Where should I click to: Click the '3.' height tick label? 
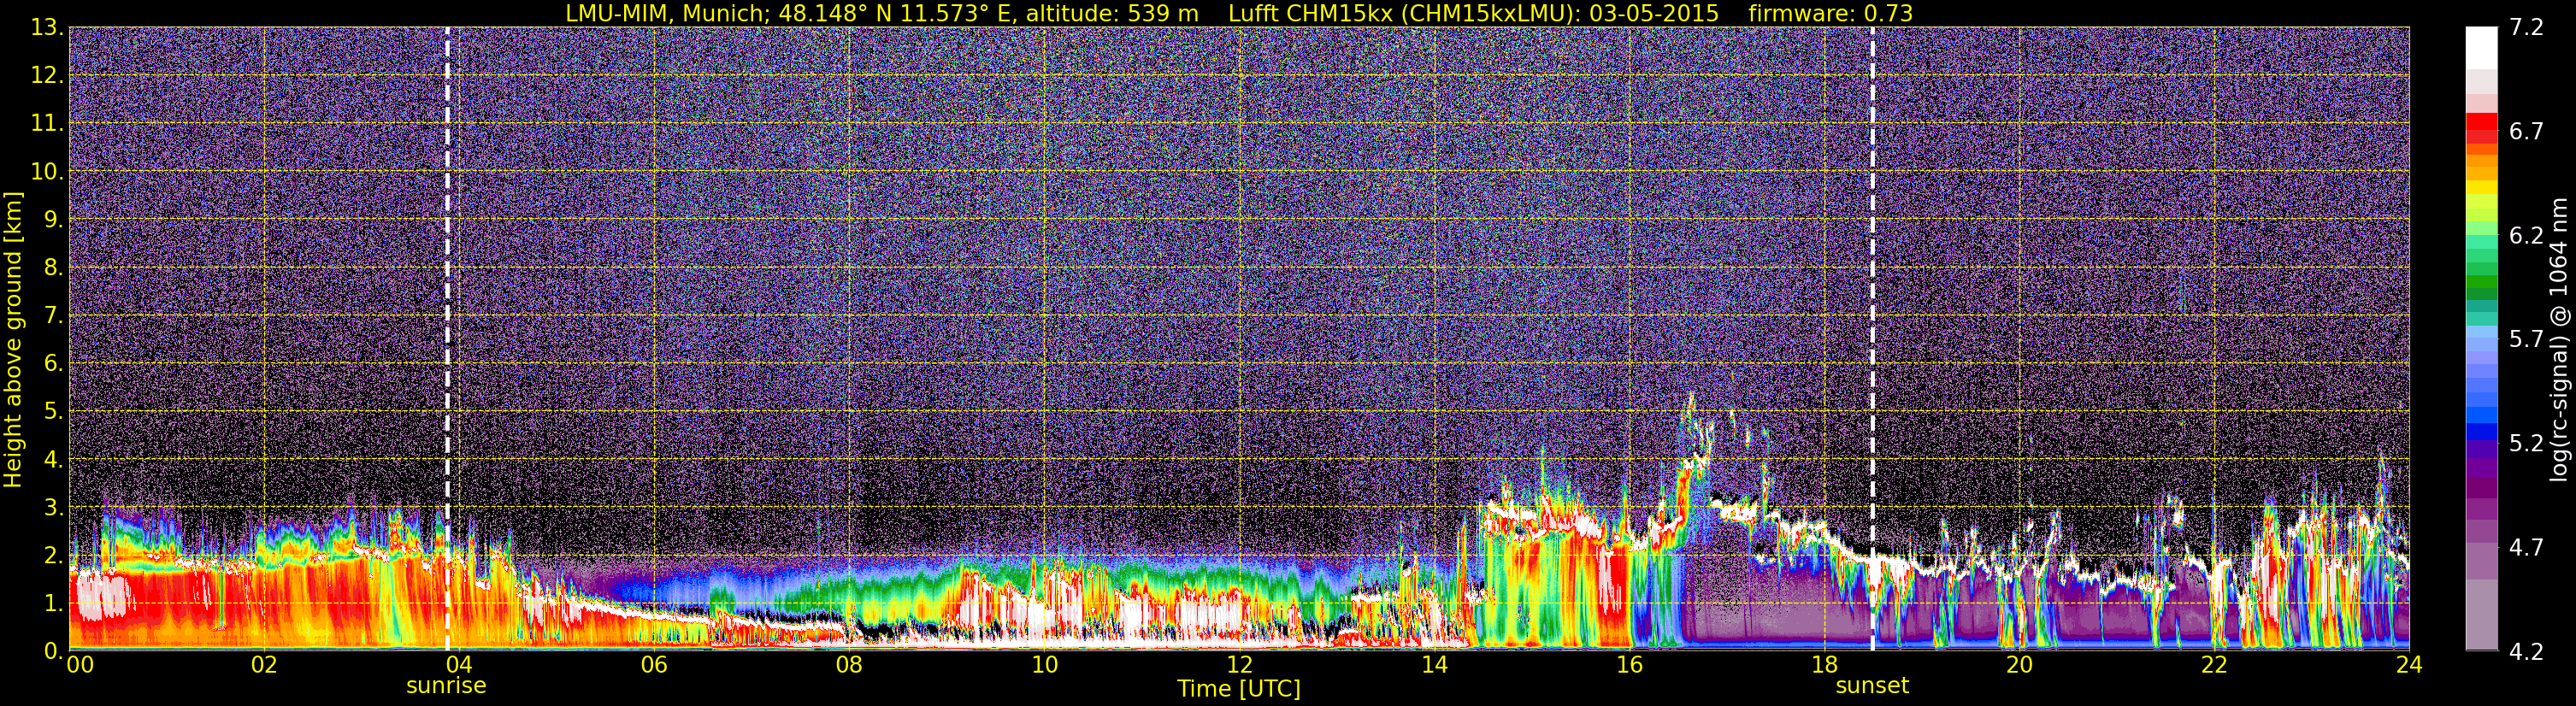tap(54, 507)
